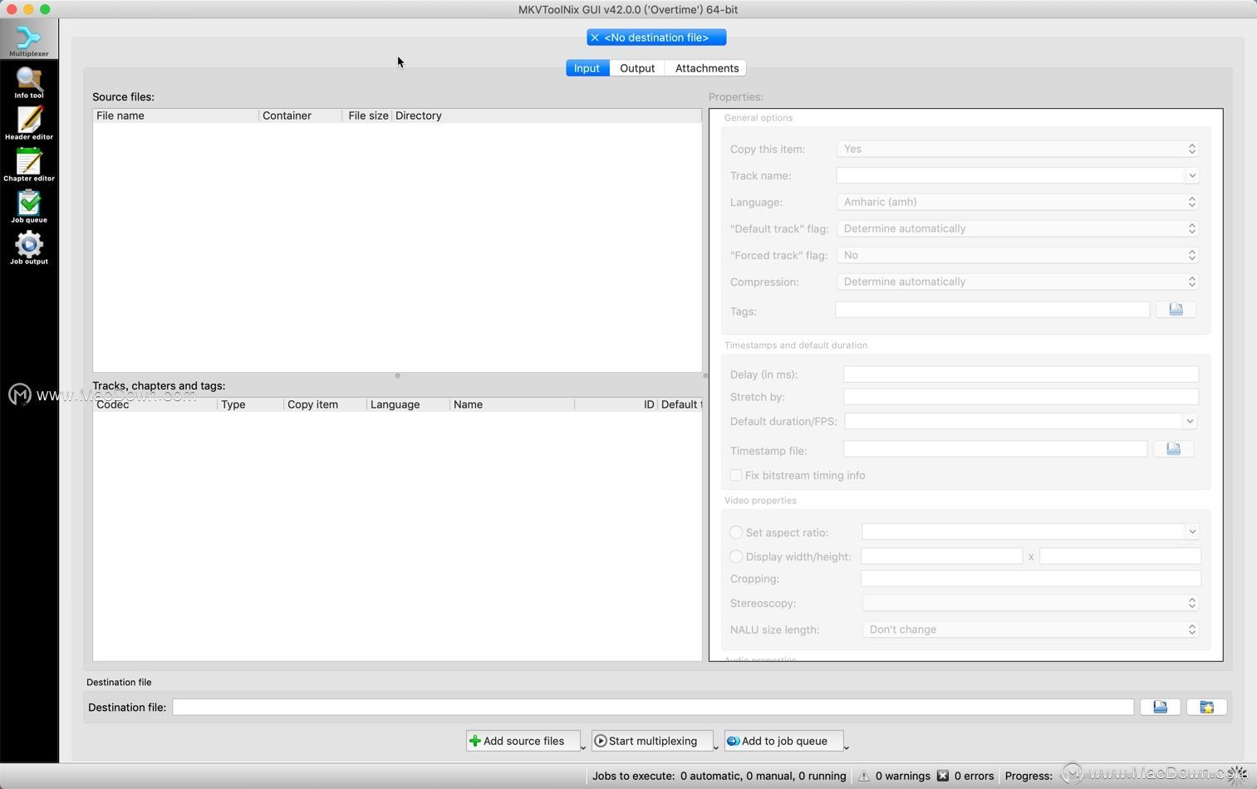Open the Chapter editor
The height and width of the screenshot is (789, 1257).
point(29,165)
